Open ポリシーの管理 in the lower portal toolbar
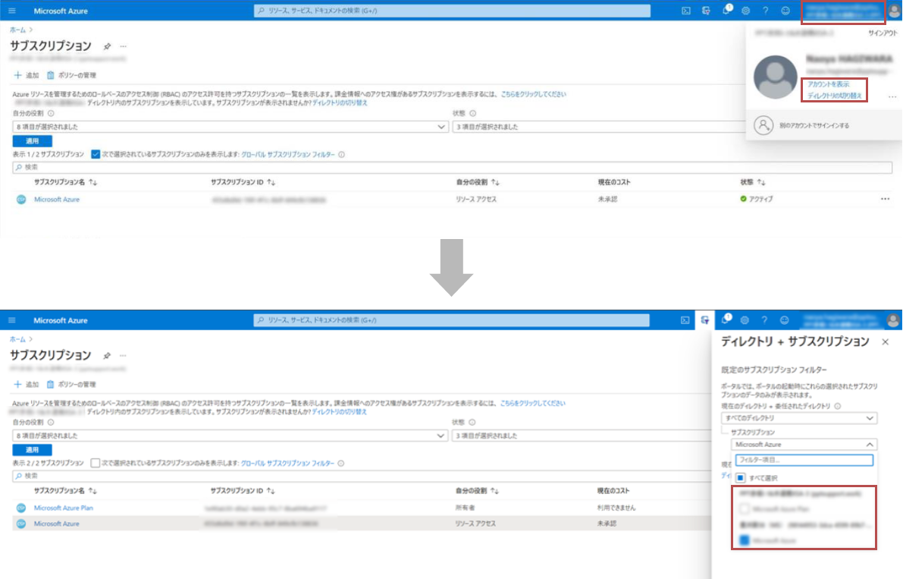 71,385
